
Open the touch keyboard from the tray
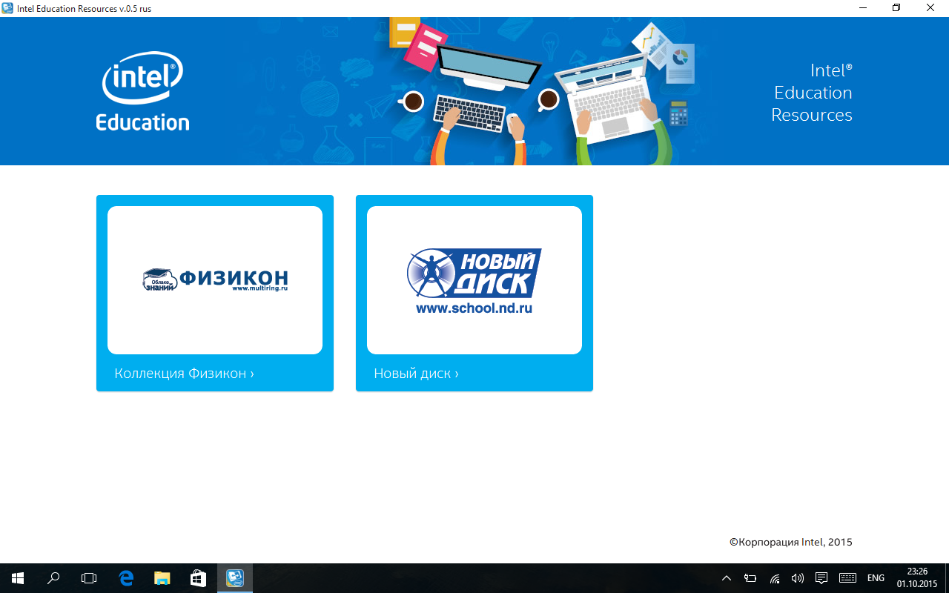847,578
